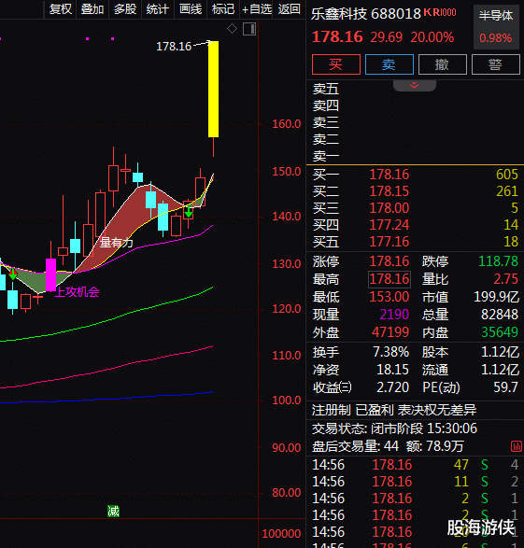Image resolution: width=524 pixels, height=548 pixels.
Task: Click the diamond icon above the chart
Action: [232, 29]
